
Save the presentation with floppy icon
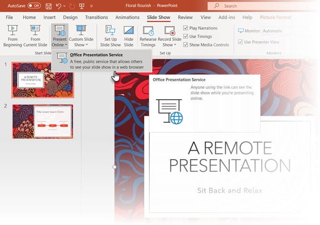(x=49, y=6)
